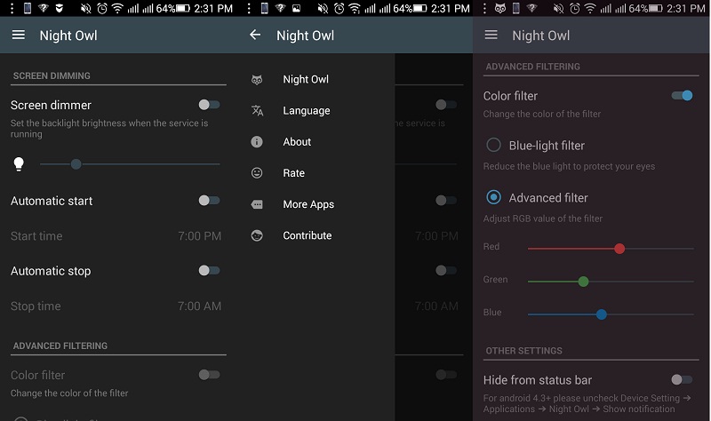The width and height of the screenshot is (711, 421).
Task: Click the screen brightness slider handle
Action: click(76, 164)
